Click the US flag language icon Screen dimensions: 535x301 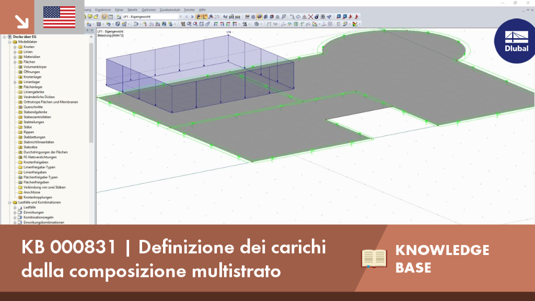tap(60, 17)
